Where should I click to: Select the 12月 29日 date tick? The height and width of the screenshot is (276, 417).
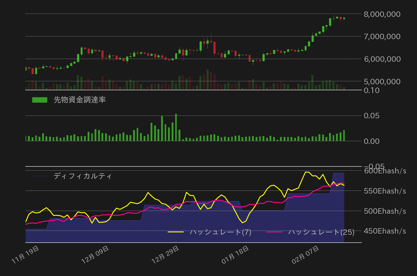tap(165, 255)
